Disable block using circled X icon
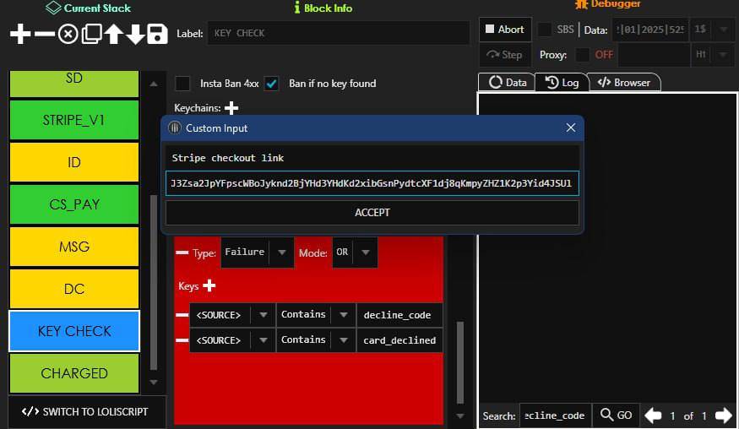 (68, 34)
